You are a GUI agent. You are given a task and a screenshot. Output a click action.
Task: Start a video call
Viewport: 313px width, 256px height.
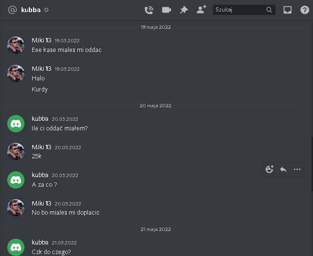(167, 10)
